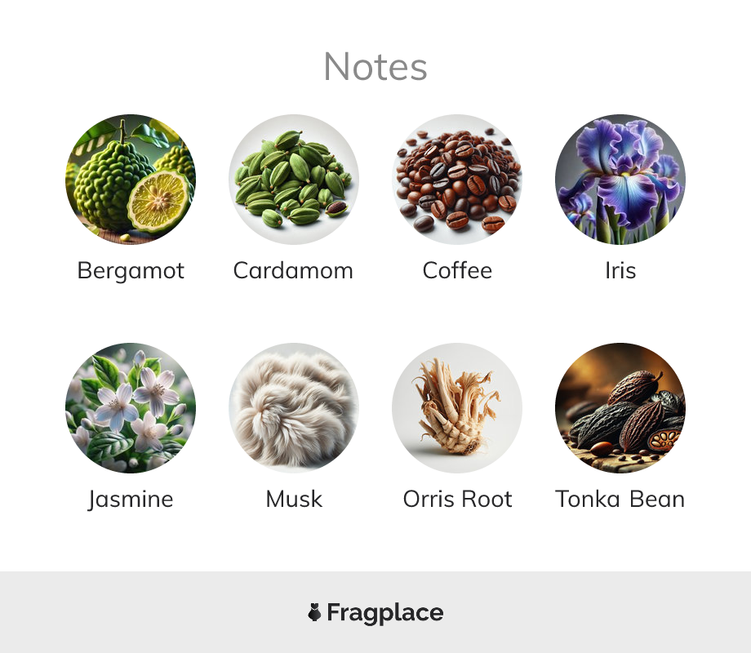Click the Jasmine blossoms image
This screenshot has height=653, width=751.
(131, 407)
